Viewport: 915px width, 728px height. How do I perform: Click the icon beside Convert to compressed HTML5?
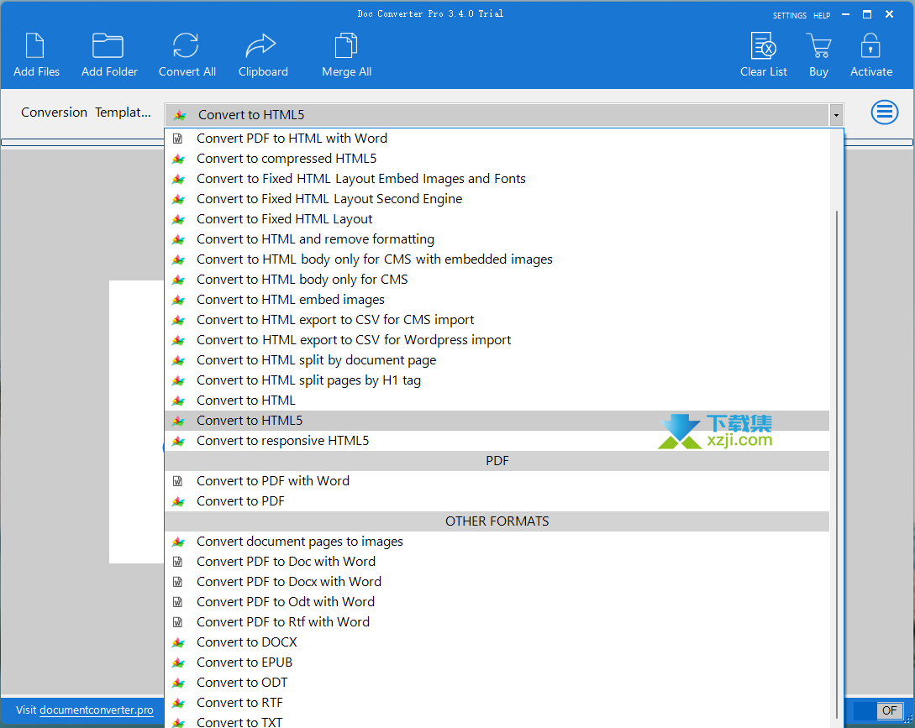179,159
